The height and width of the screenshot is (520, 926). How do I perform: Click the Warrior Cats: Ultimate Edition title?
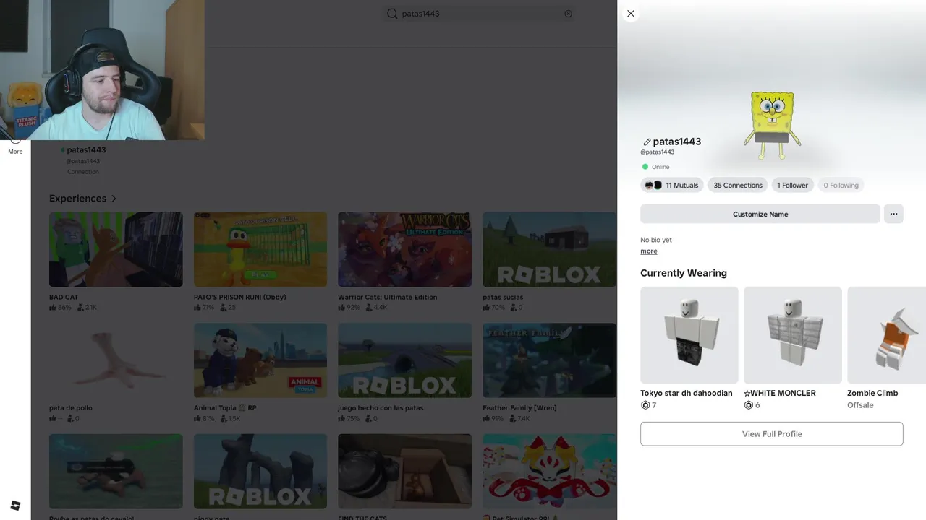pos(387,297)
